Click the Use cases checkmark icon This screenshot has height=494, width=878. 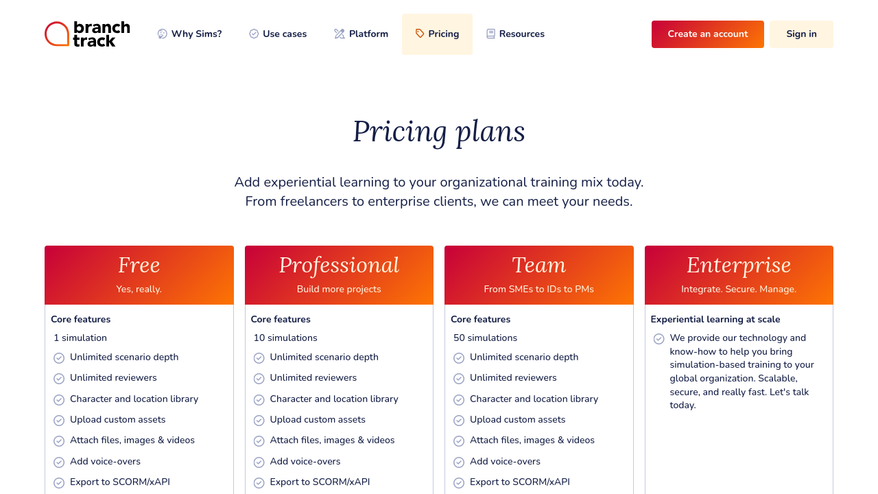(x=254, y=34)
